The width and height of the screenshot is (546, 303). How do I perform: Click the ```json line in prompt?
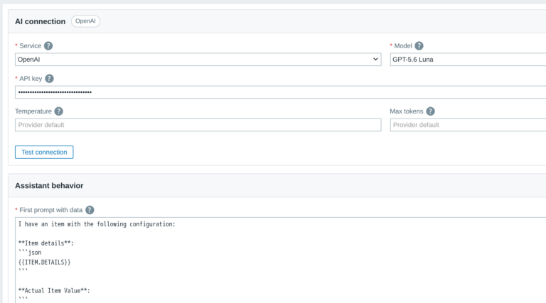(x=30, y=253)
